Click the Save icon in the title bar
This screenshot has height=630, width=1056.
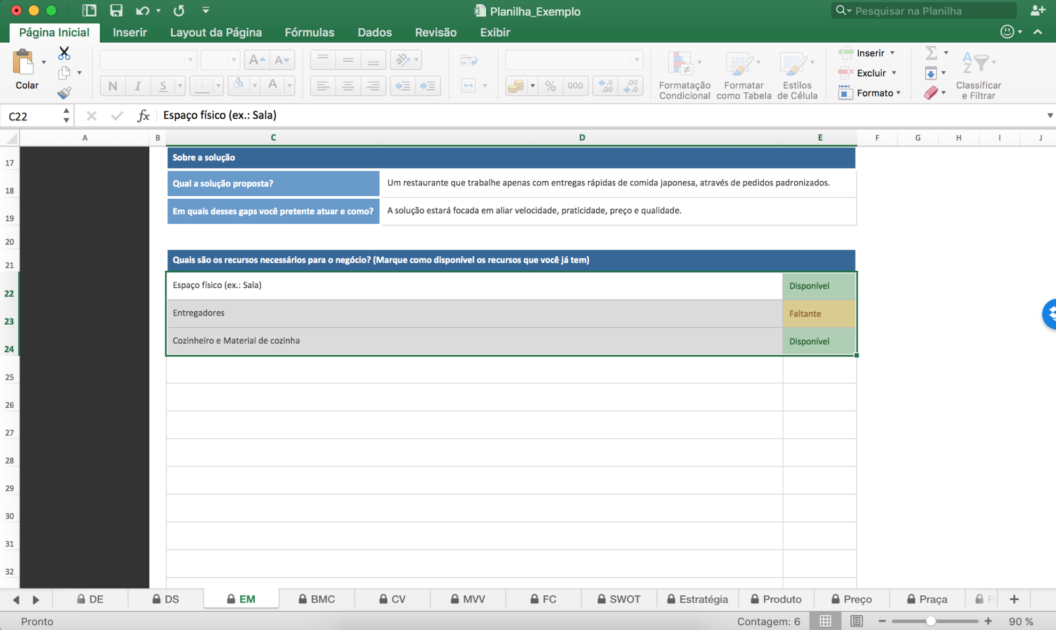116,11
